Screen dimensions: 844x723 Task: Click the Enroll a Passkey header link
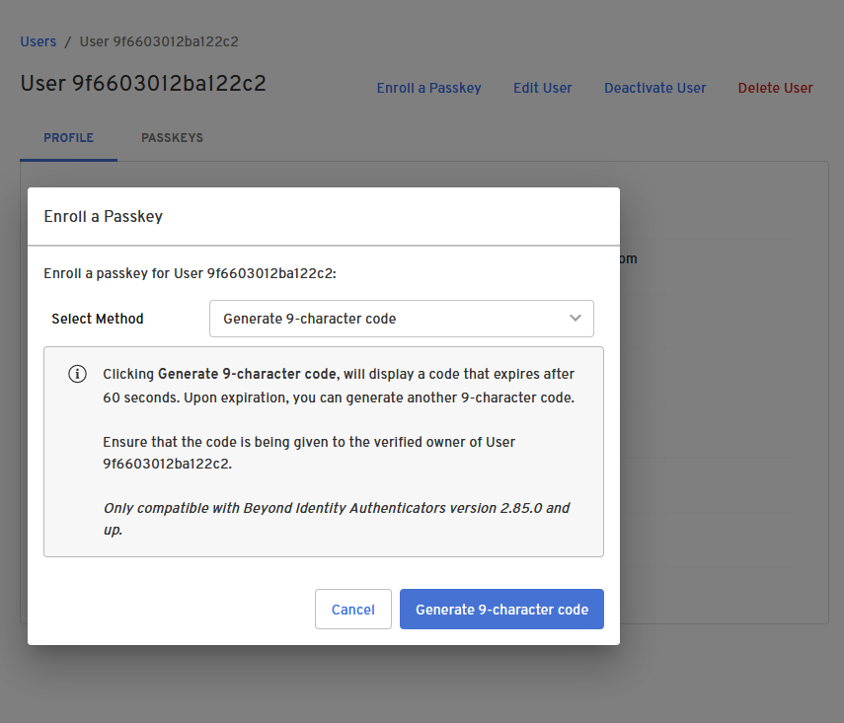(428, 88)
